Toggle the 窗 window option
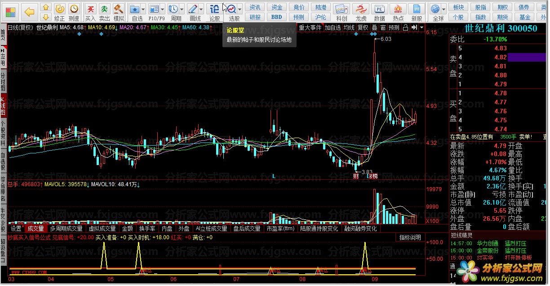This screenshot has height=286, width=550. pos(383,27)
